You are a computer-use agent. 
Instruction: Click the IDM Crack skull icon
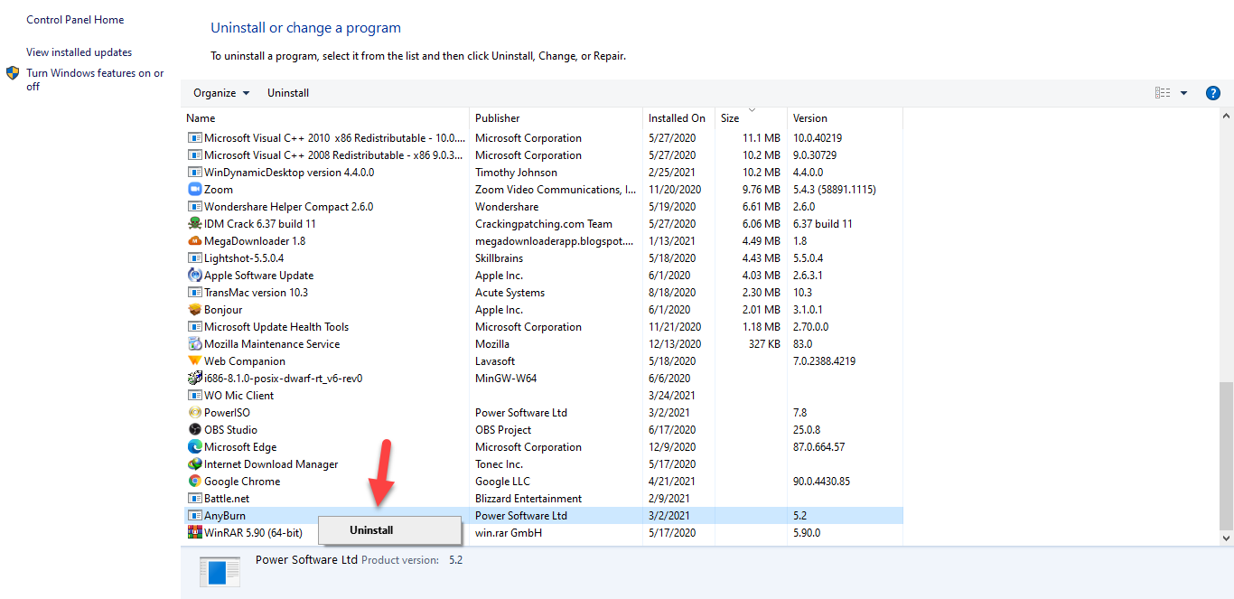point(194,224)
